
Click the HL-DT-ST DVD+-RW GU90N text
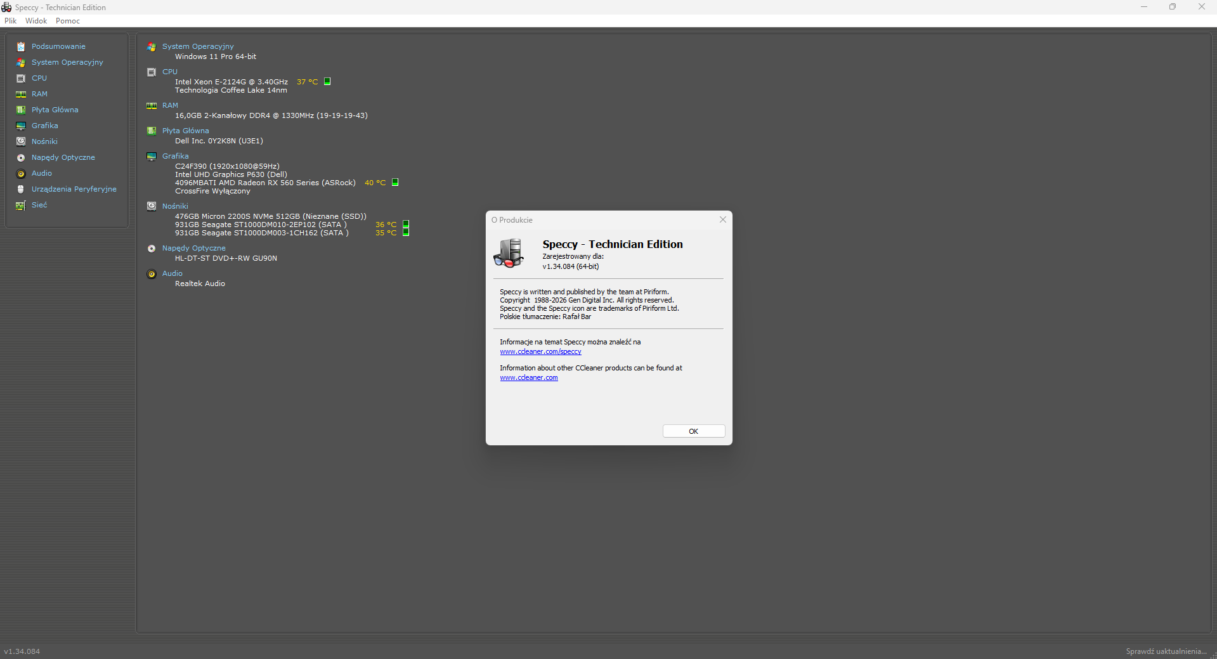tap(226, 258)
